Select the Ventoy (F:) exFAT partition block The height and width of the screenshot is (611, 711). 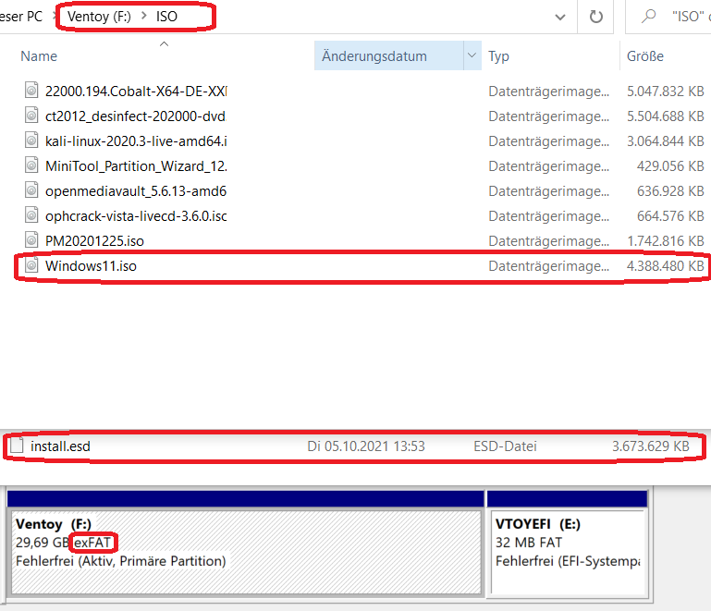(246, 552)
